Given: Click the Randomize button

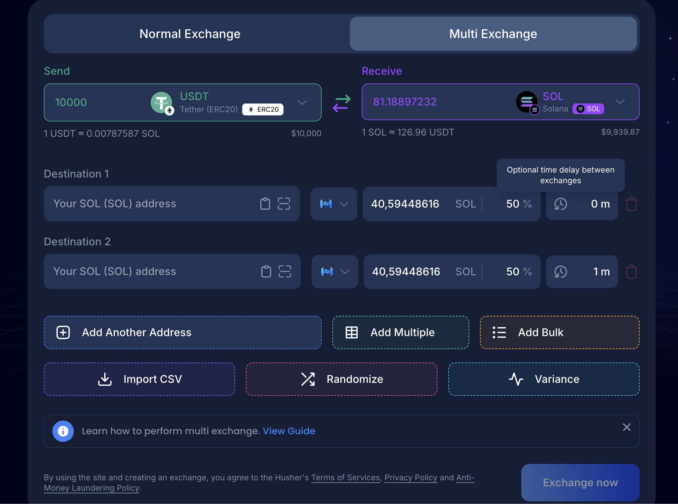Looking at the screenshot, I should click(x=341, y=379).
